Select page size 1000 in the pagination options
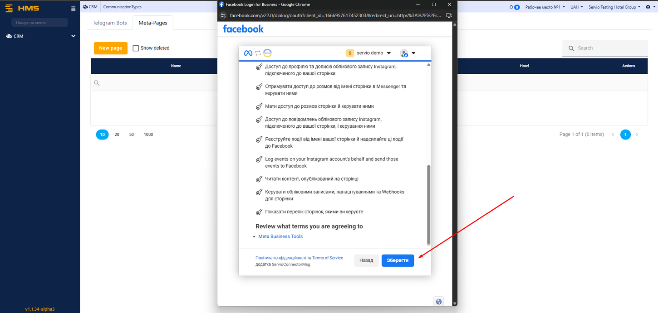The height and width of the screenshot is (313, 658). pyautogui.click(x=148, y=135)
